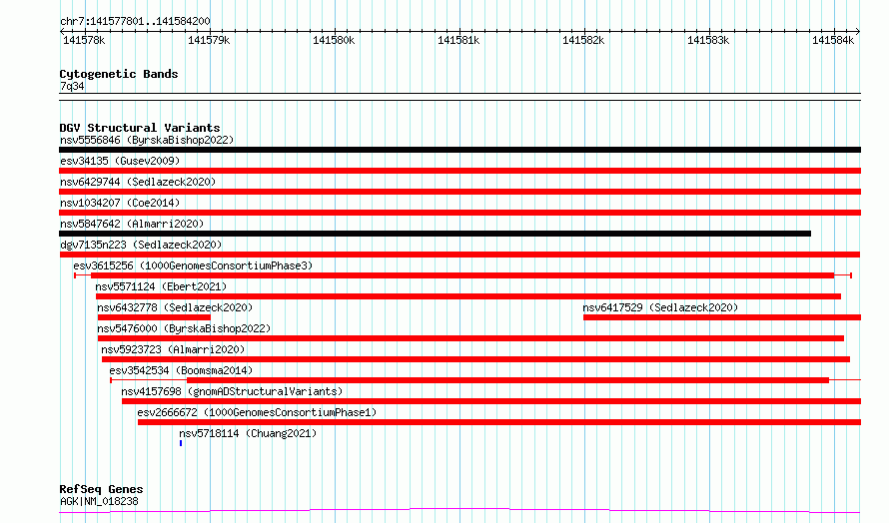The height and width of the screenshot is (523, 889).
Task: Click the red bar under nsv6417529
Action: [x=722, y=317]
